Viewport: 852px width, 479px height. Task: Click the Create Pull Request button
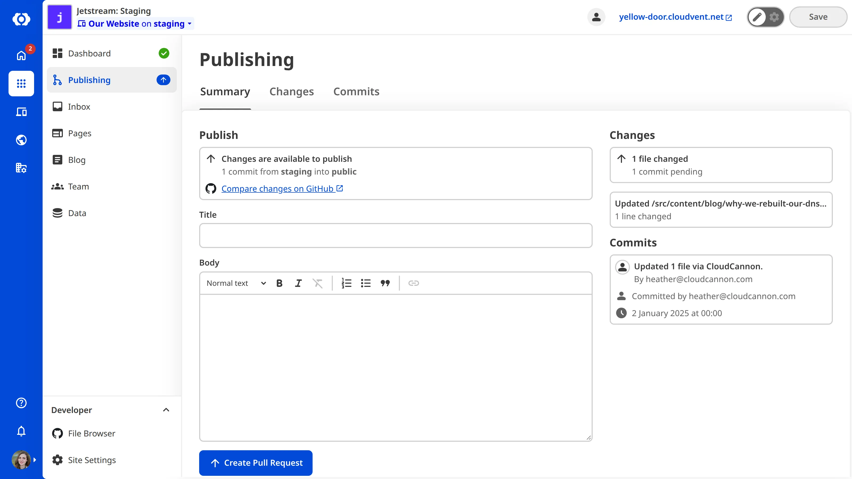(256, 463)
